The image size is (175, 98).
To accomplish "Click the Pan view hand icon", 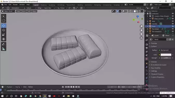I will click(141, 30).
